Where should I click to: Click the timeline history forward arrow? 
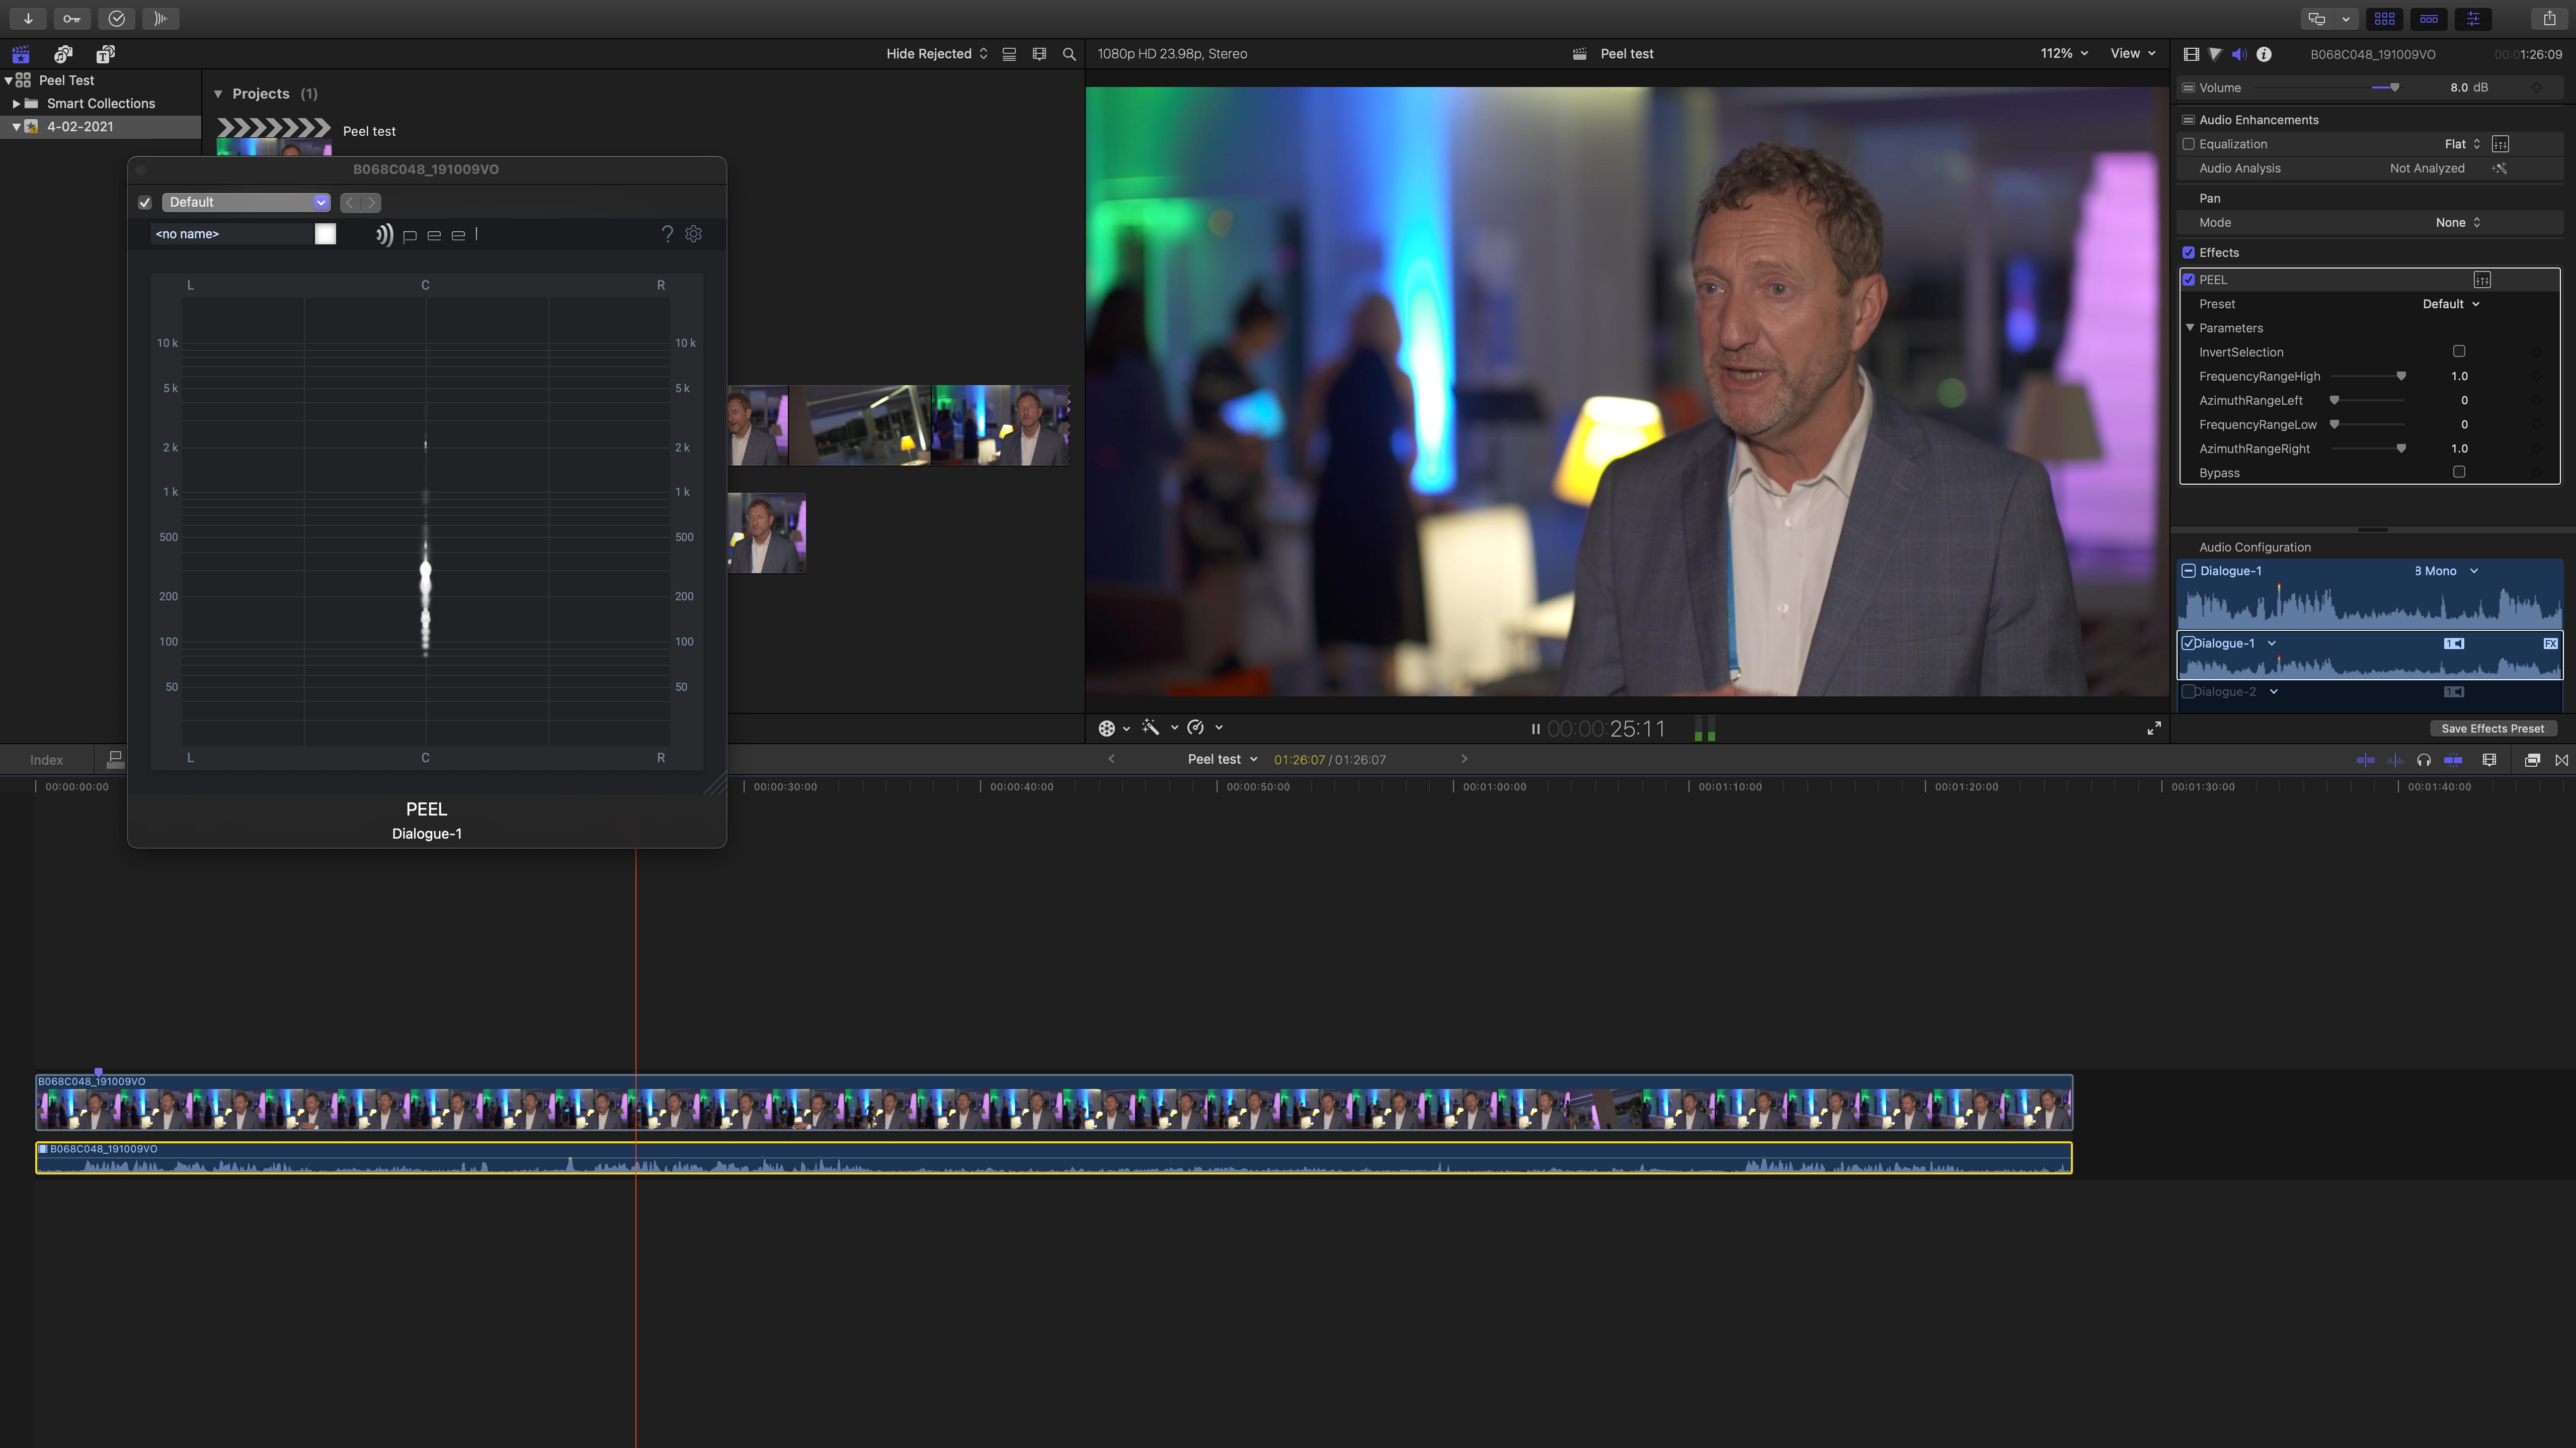coord(1464,760)
